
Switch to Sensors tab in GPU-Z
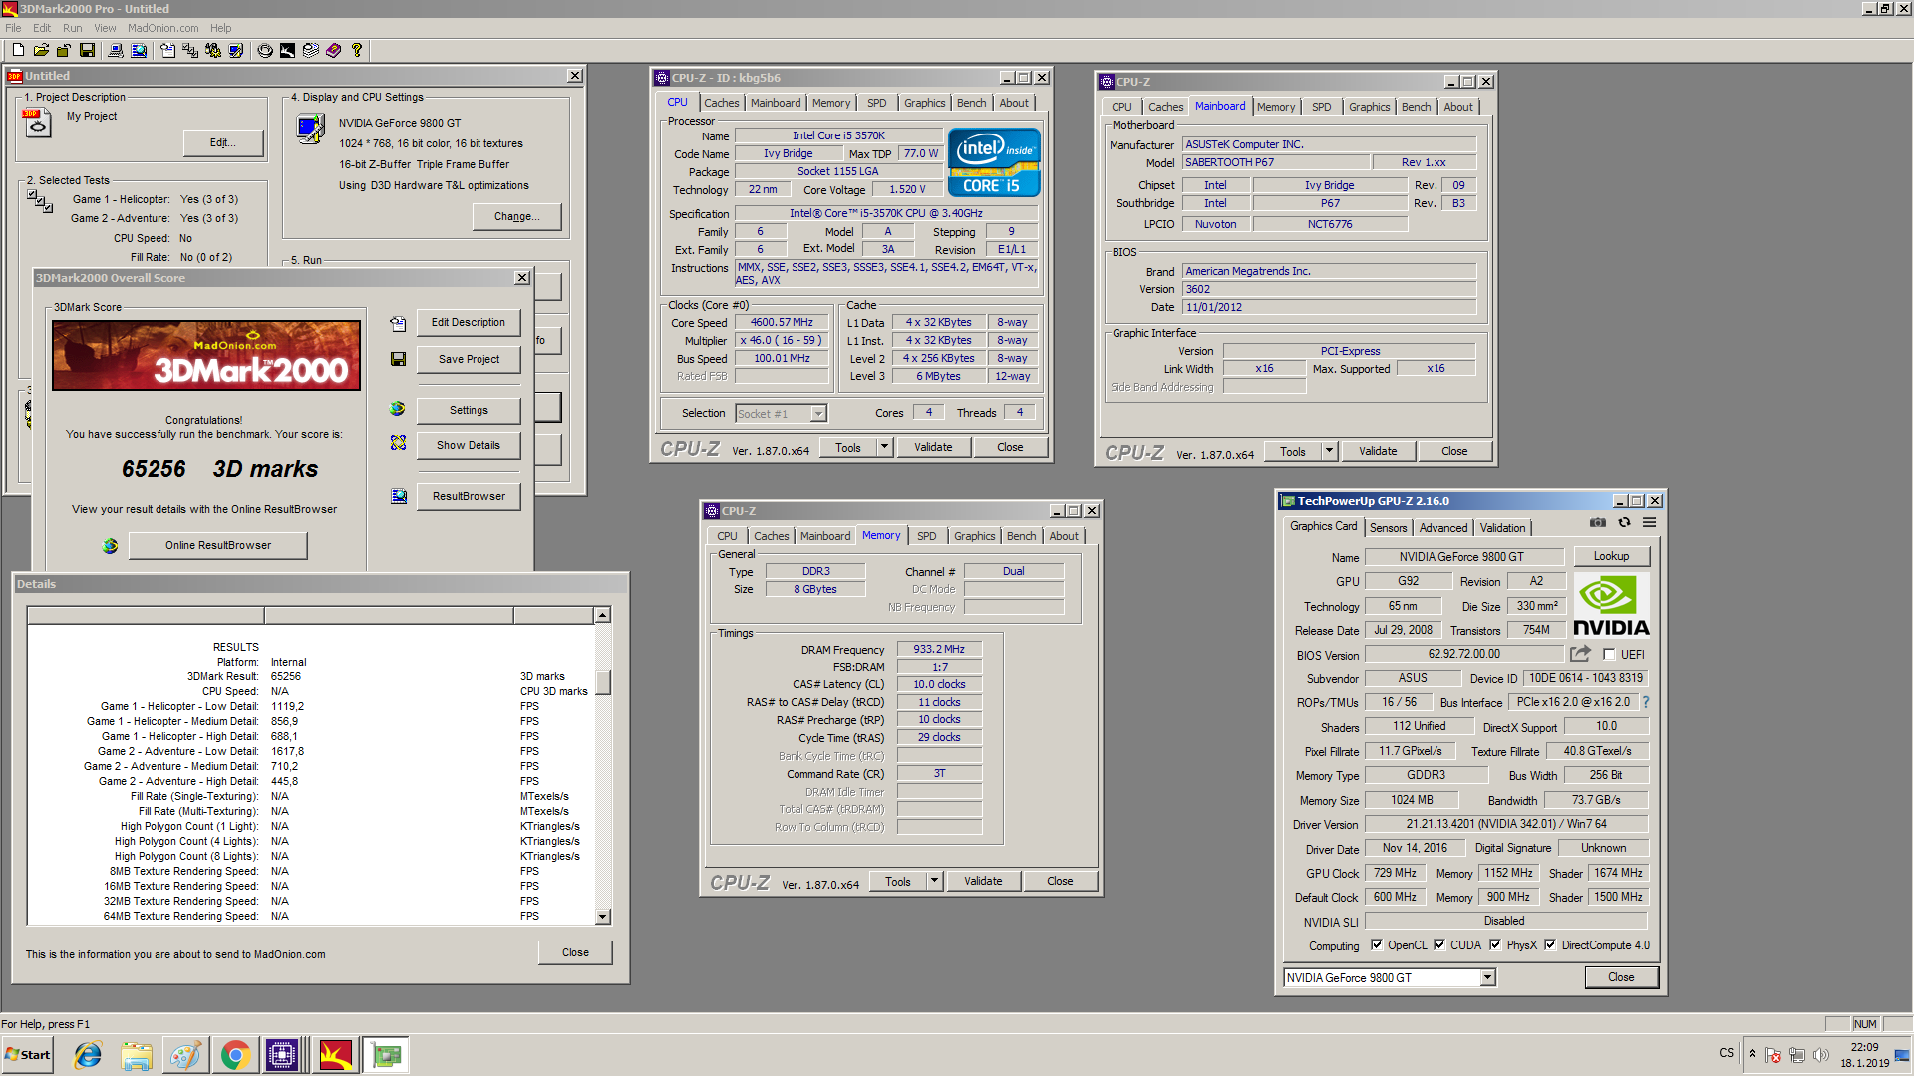click(1388, 528)
